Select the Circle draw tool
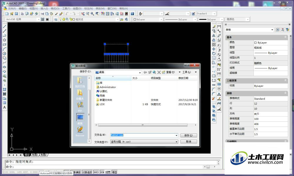This screenshot has width=294, height=176. tap(4, 53)
